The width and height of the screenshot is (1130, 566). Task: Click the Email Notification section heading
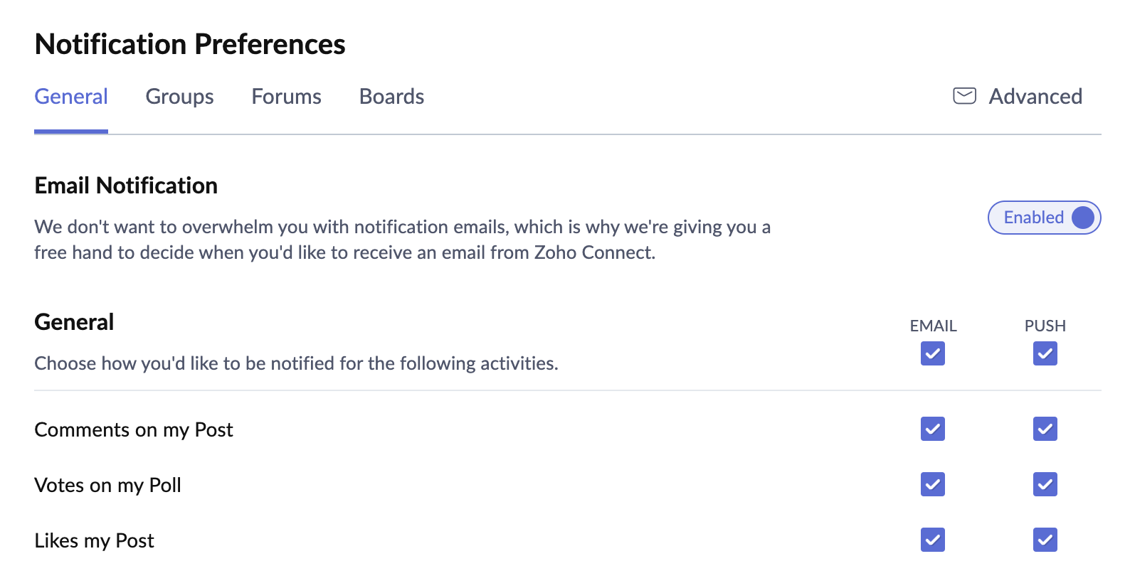(x=125, y=185)
